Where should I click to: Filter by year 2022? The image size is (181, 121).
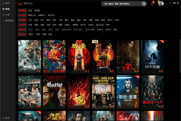[x=51, y=30]
